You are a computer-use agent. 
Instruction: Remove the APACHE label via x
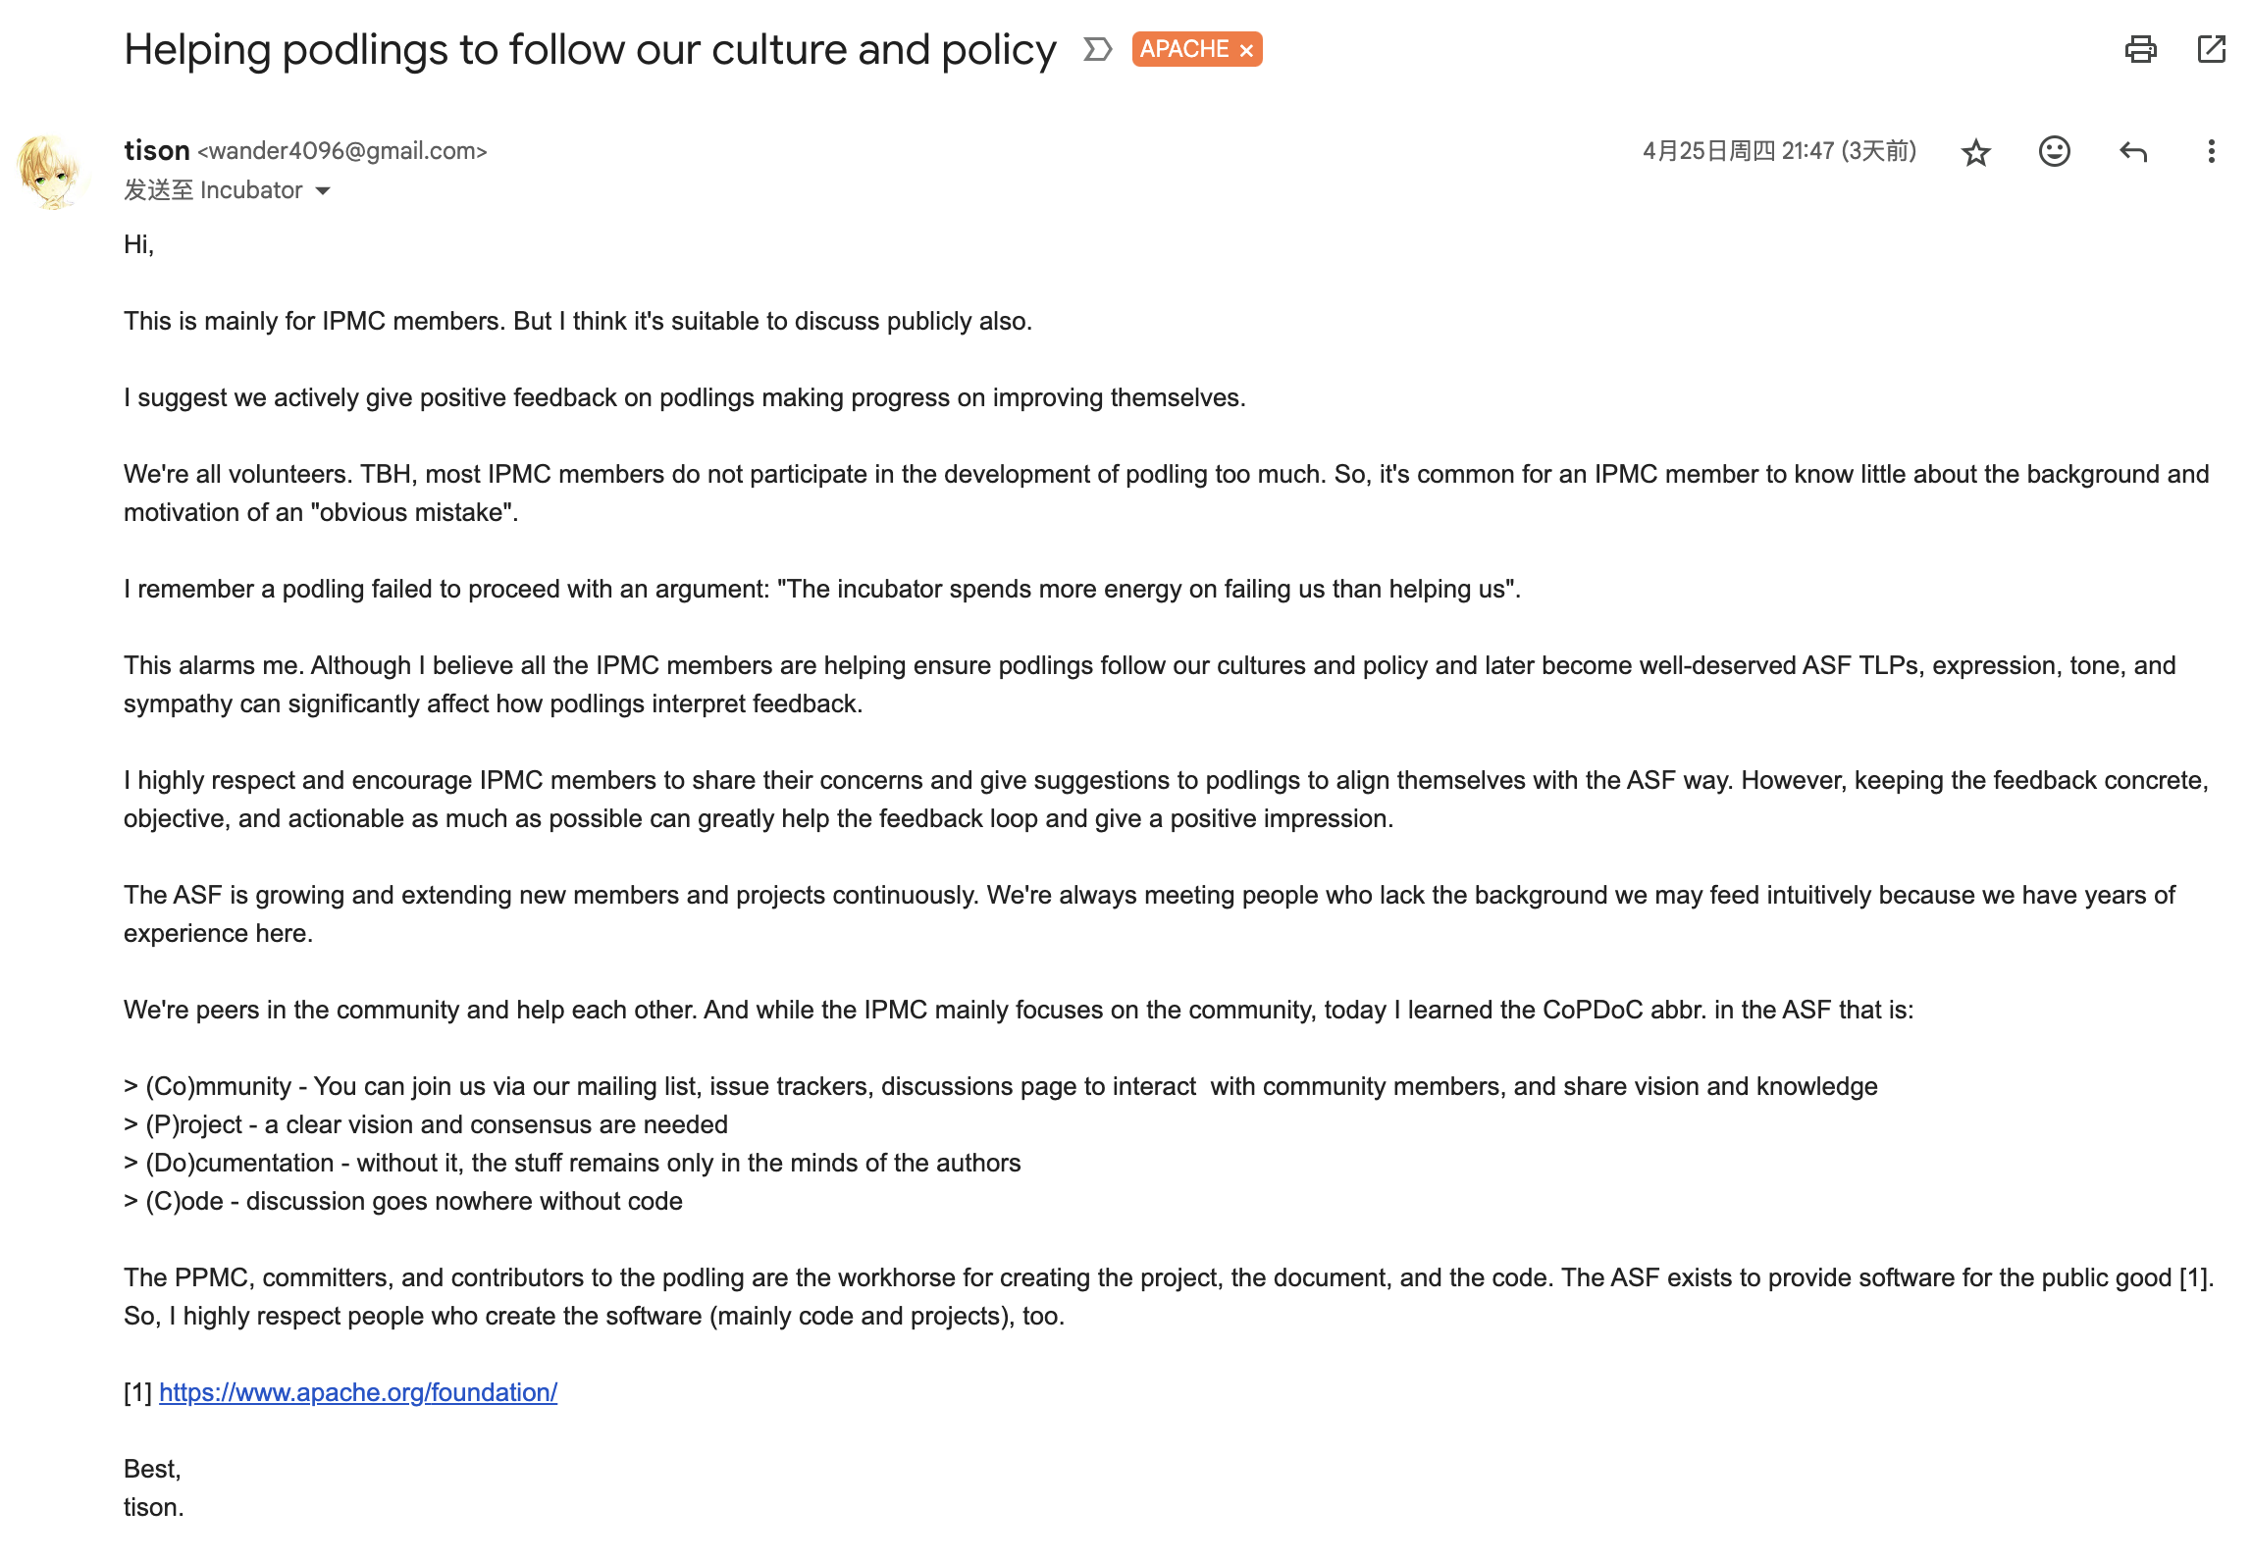coord(1246,50)
